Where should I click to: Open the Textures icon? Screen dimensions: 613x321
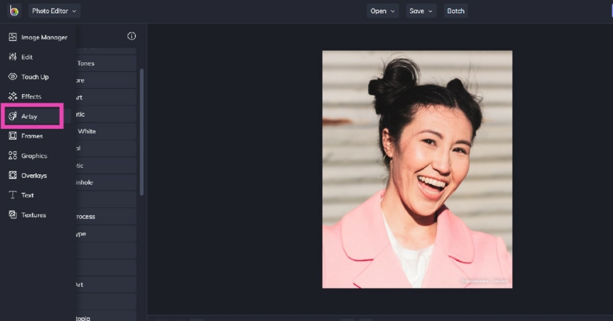(x=13, y=215)
